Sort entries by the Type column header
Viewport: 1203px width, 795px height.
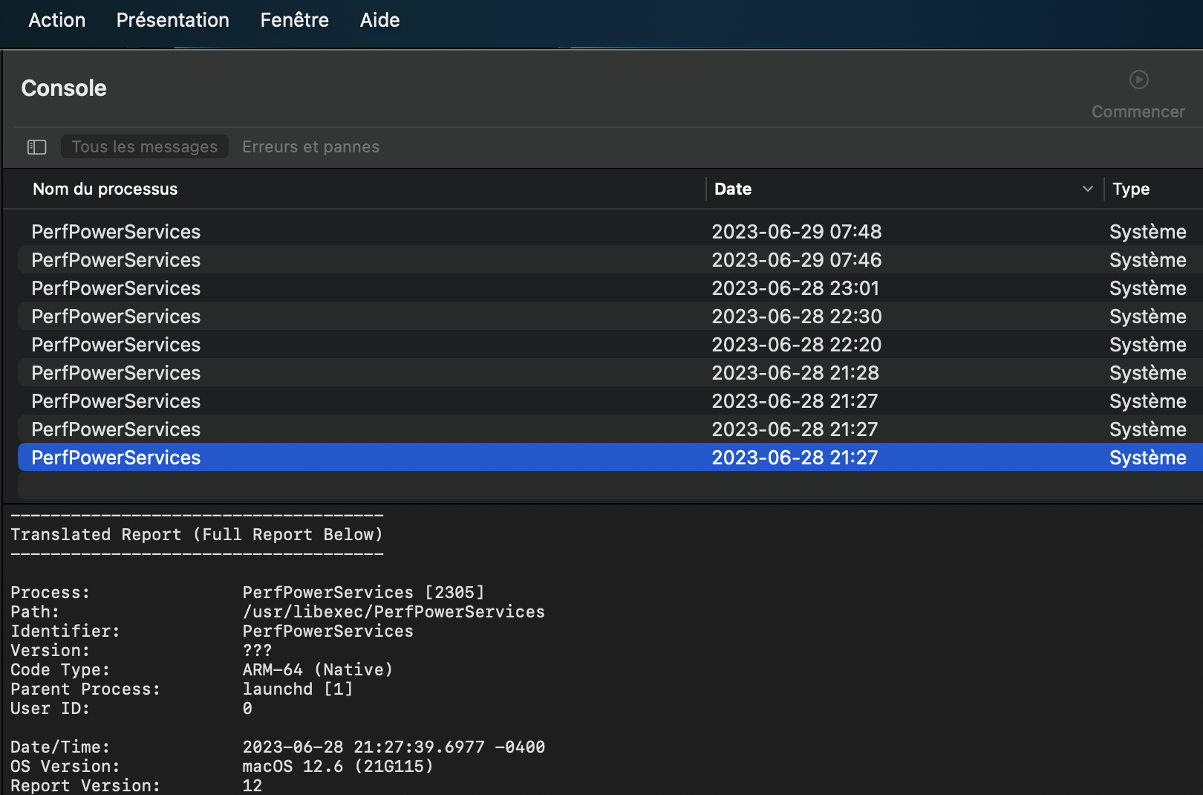pos(1131,189)
